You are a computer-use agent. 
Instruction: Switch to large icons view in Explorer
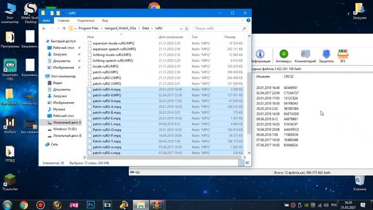pyautogui.click(x=247, y=163)
